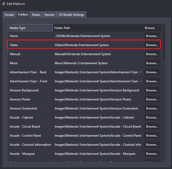This screenshot has width=172, height=169.
Task: Select Arcade - Control Panel media type cell
Action: click(30, 136)
